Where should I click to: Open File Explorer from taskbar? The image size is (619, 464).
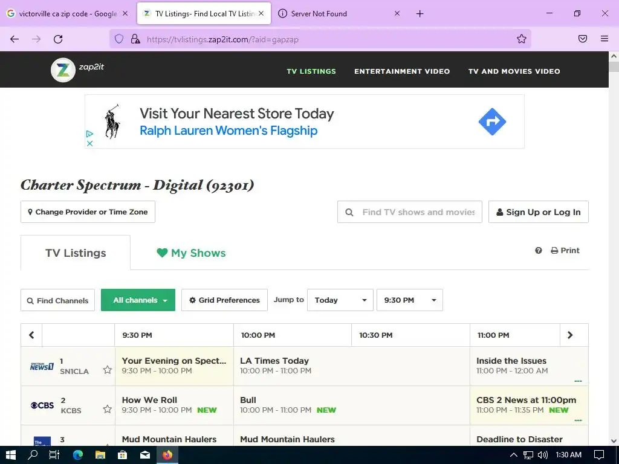(100, 455)
